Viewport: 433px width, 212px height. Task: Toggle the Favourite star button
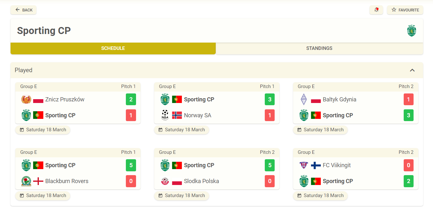[405, 10]
